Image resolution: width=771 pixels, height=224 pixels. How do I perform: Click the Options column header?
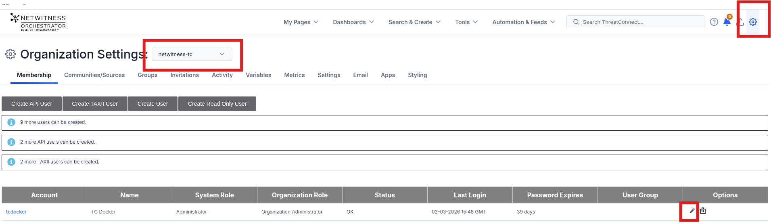coord(725,195)
